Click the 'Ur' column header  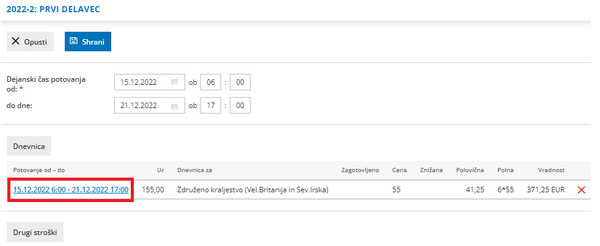(x=159, y=169)
